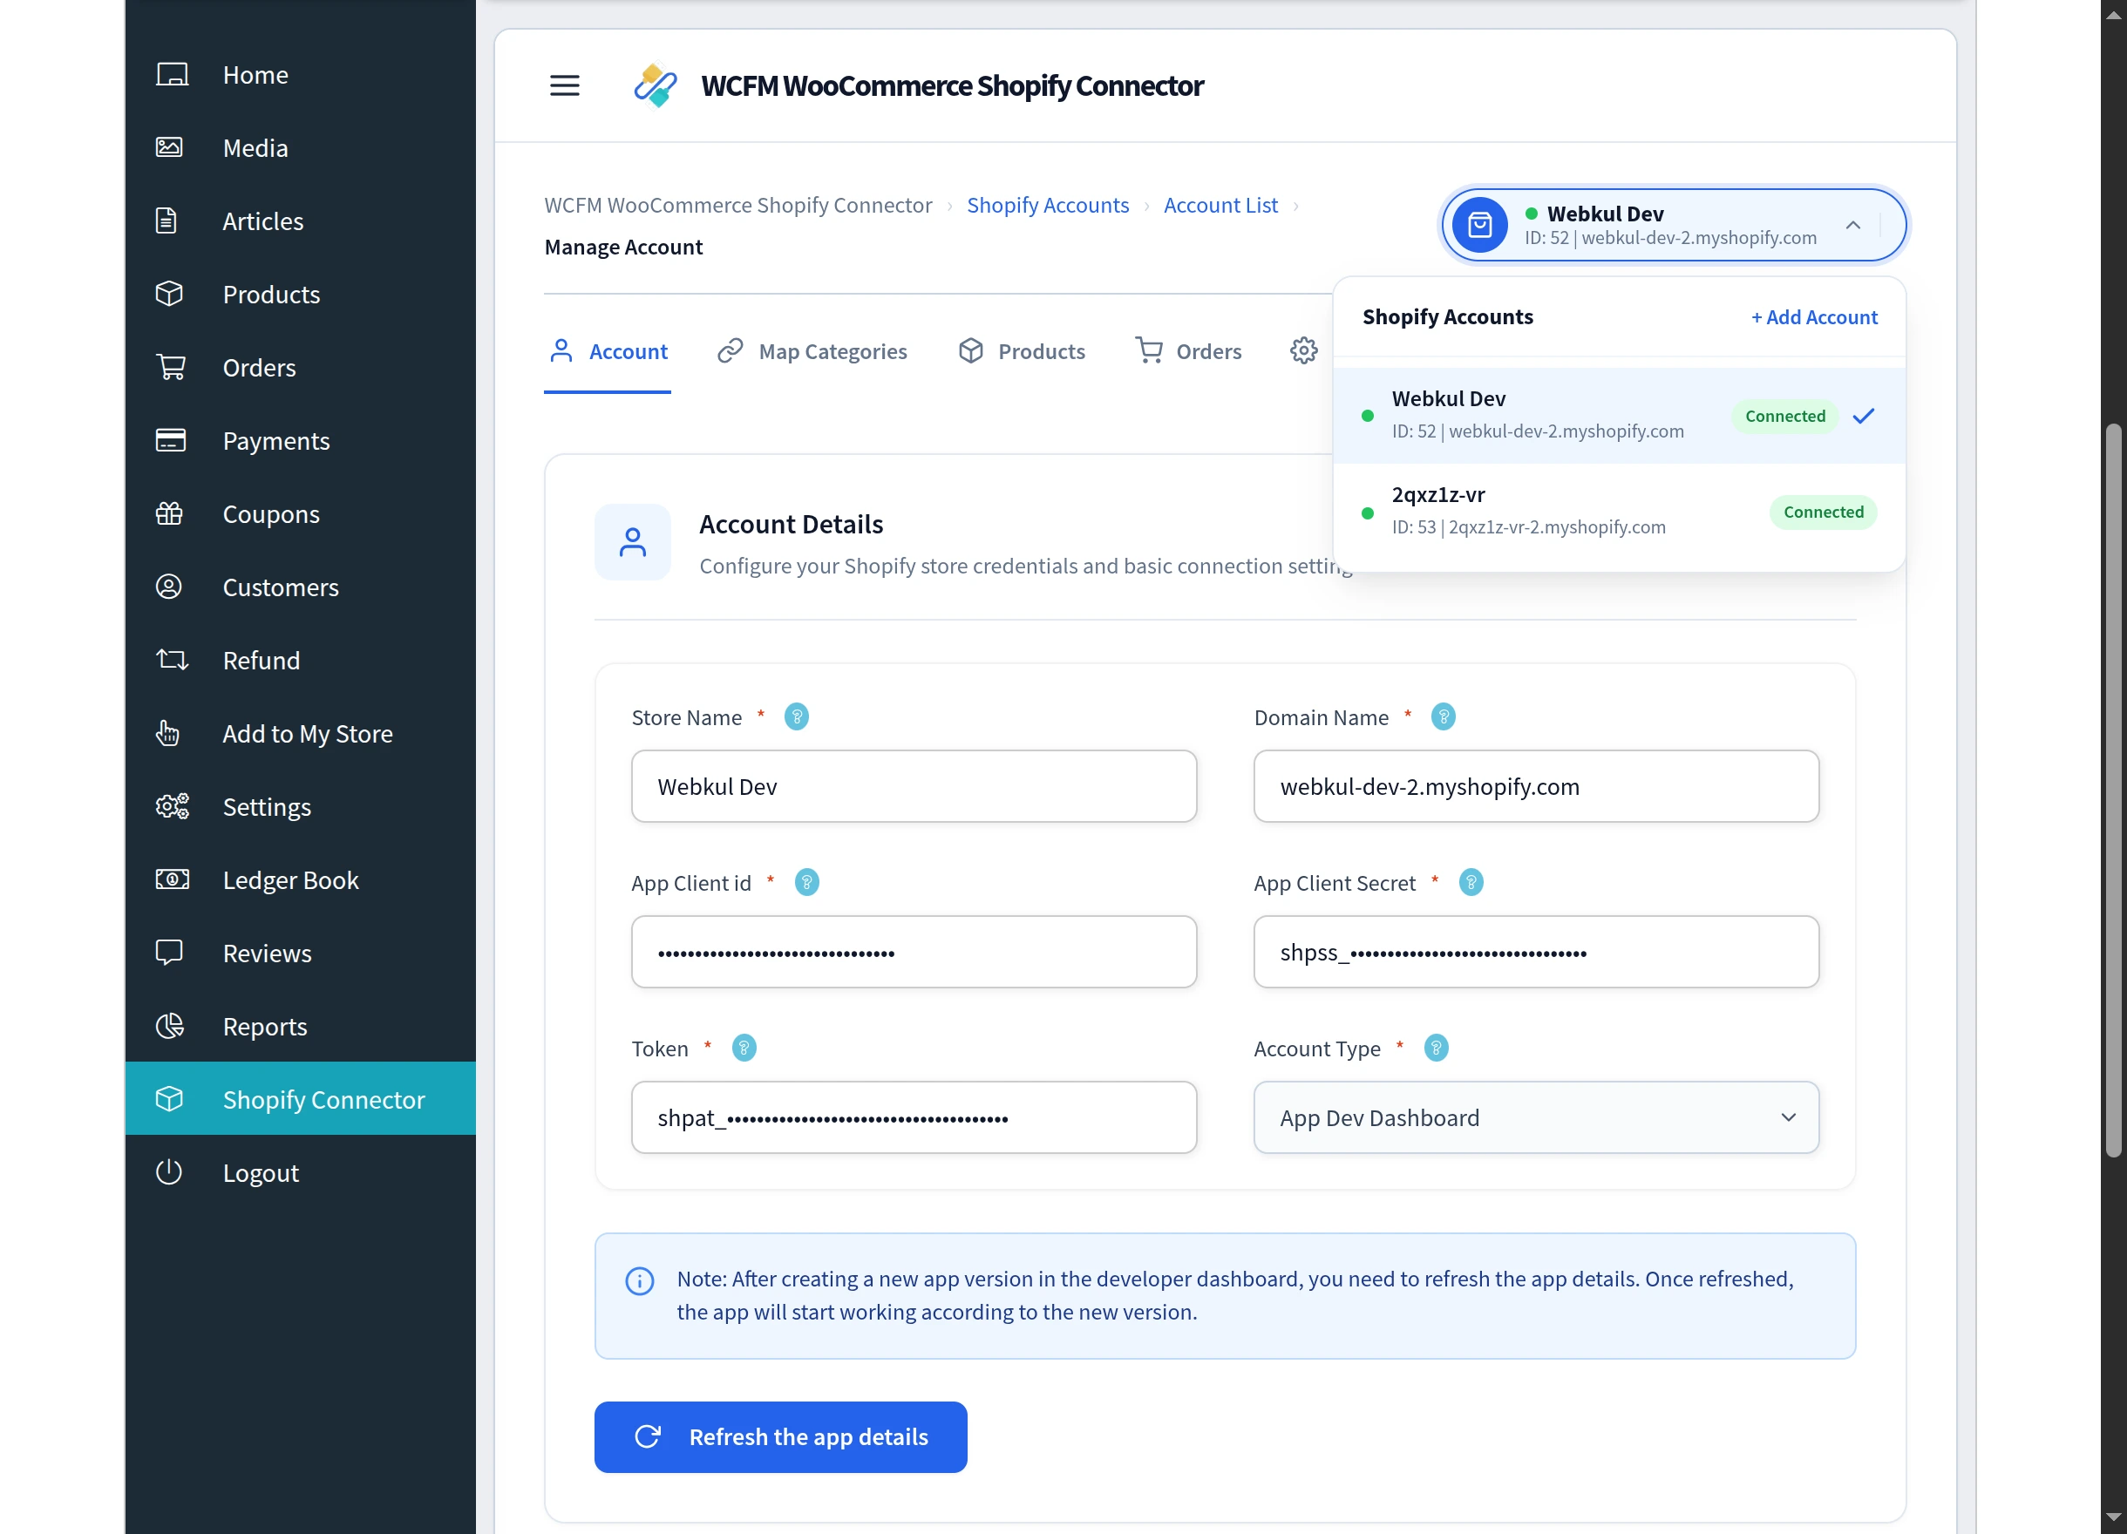Select the Webkul Dev account entry
The image size is (2127, 1534).
tap(1619, 416)
